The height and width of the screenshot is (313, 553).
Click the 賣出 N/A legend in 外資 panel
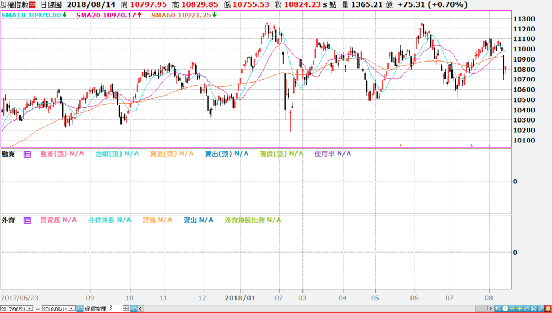pos(199,220)
